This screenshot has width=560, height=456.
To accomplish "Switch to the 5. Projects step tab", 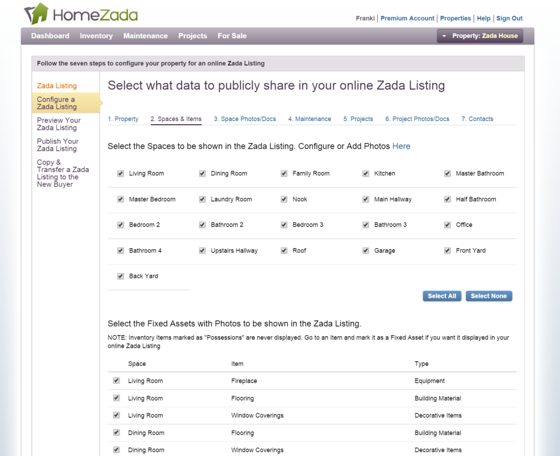I will (358, 119).
